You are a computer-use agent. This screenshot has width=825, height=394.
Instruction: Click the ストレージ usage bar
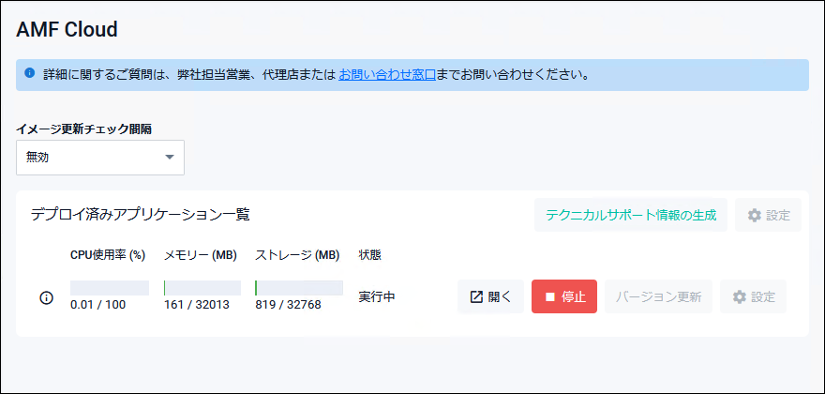pyautogui.click(x=299, y=288)
